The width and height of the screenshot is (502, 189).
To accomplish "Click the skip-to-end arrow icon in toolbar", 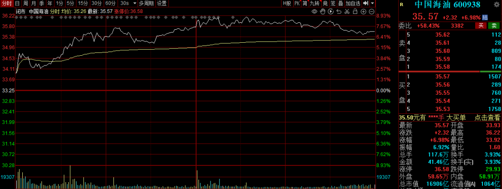I will (x=366, y=3).
